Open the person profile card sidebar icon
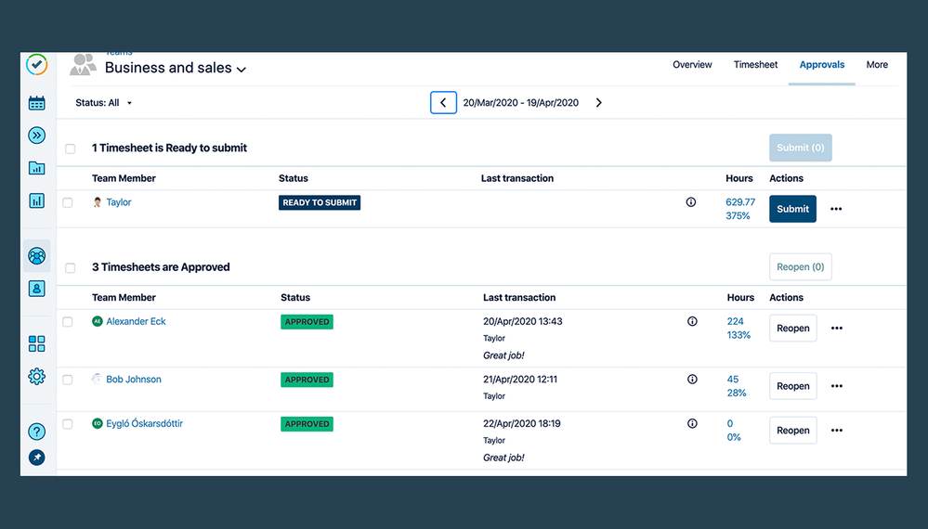The width and height of the screenshot is (928, 529). tap(37, 289)
